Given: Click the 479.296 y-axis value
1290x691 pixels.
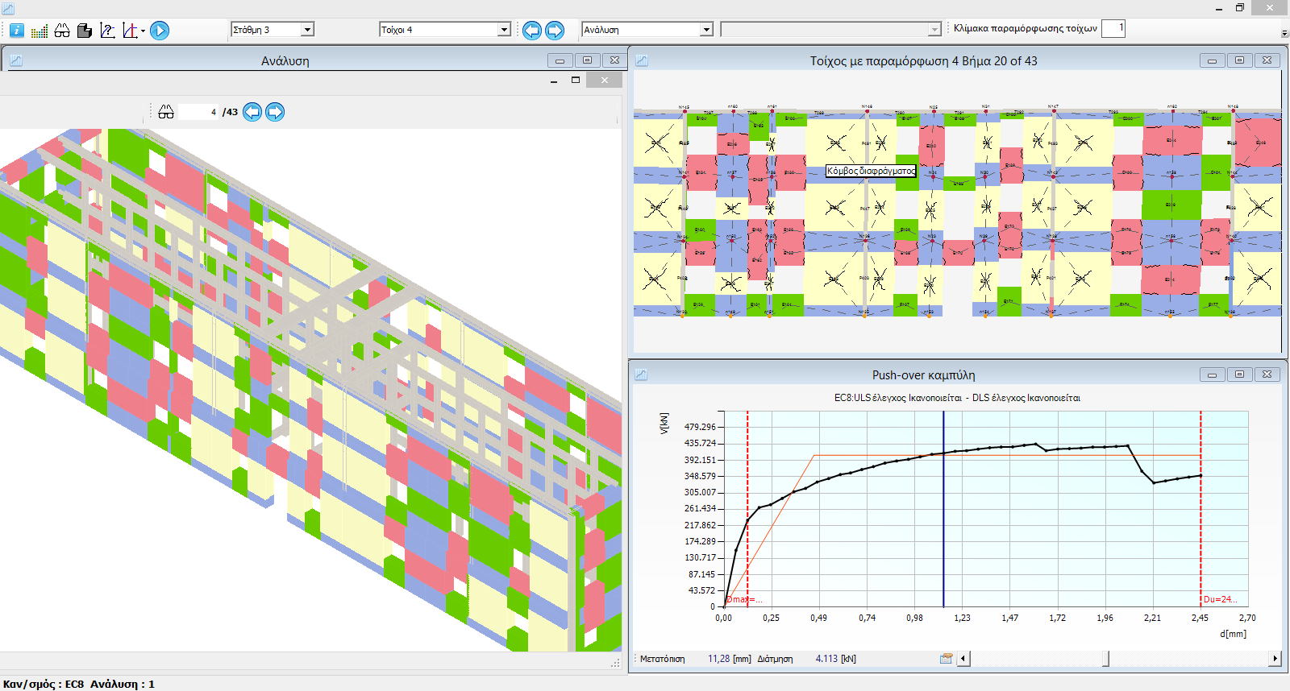Looking at the screenshot, I should [700, 427].
